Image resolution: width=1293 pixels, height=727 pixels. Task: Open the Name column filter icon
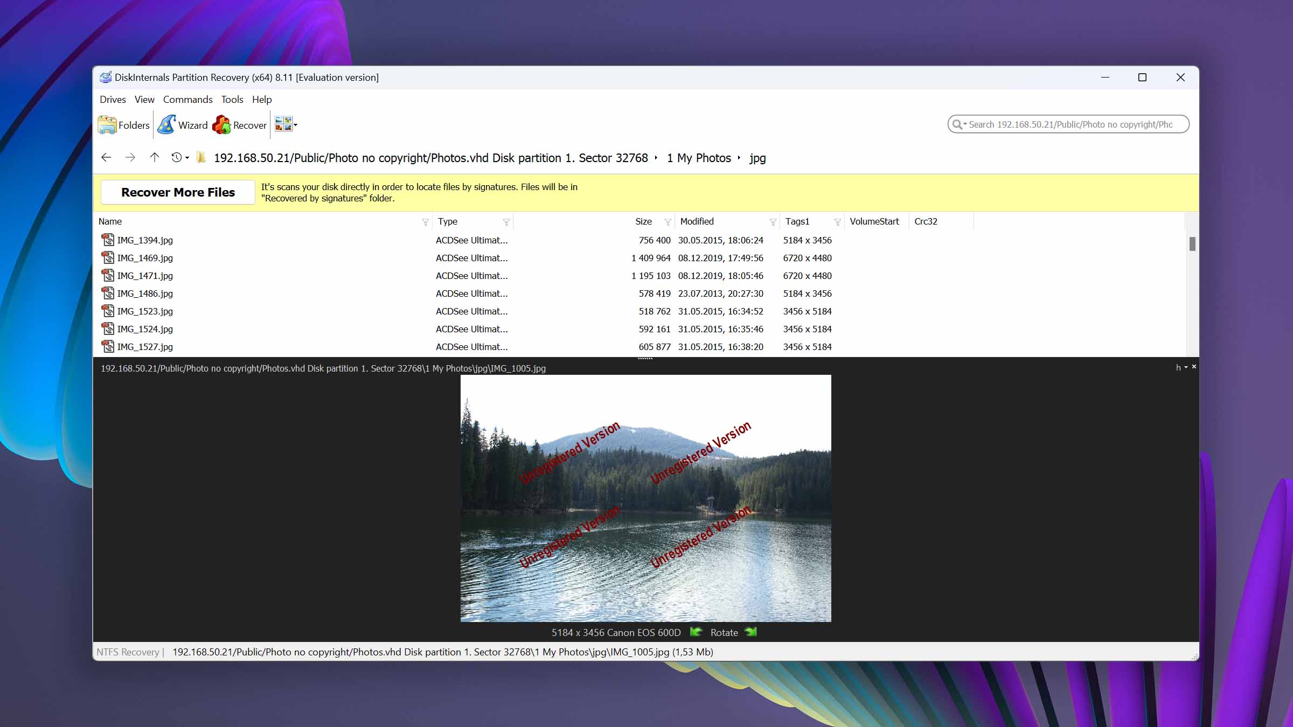[426, 222]
